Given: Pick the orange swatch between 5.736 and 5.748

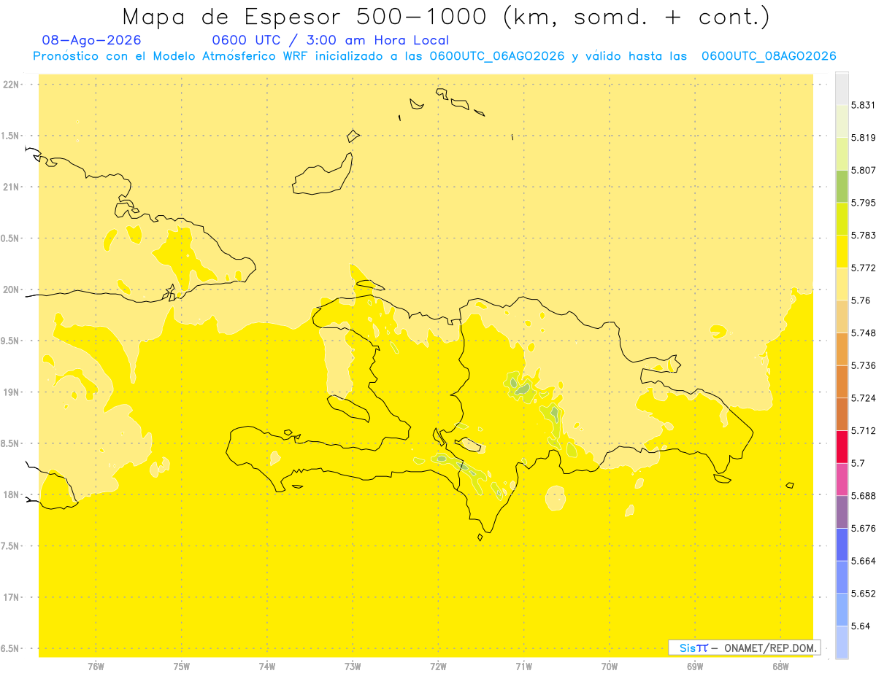Looking at the screenshot, I should tap(842, 349).
